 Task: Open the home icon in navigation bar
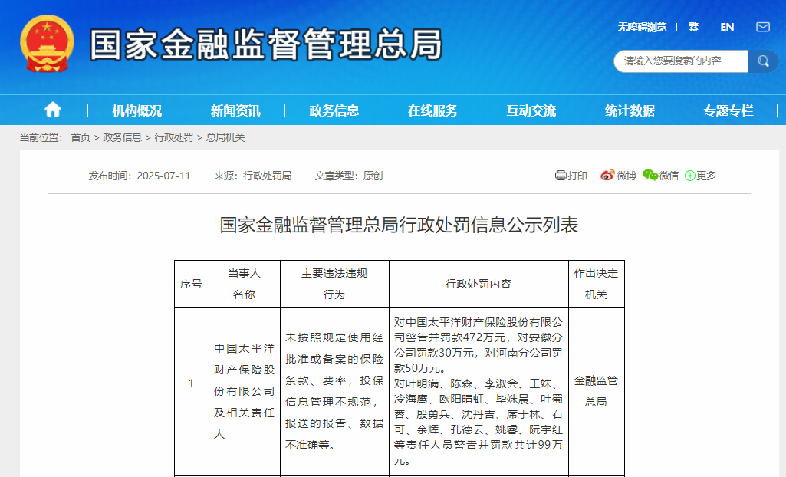pos(53,110)
